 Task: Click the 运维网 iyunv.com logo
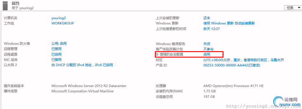tap(287, 101)
